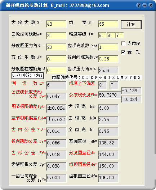Click the 齿顶高系数 ha* input field
The image size is (156, 190).
(x=108, y=47)
